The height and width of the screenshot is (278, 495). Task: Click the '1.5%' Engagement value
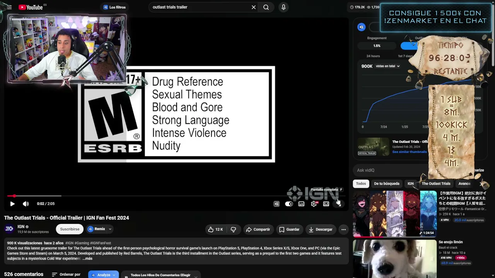click(x=377, y=46)
